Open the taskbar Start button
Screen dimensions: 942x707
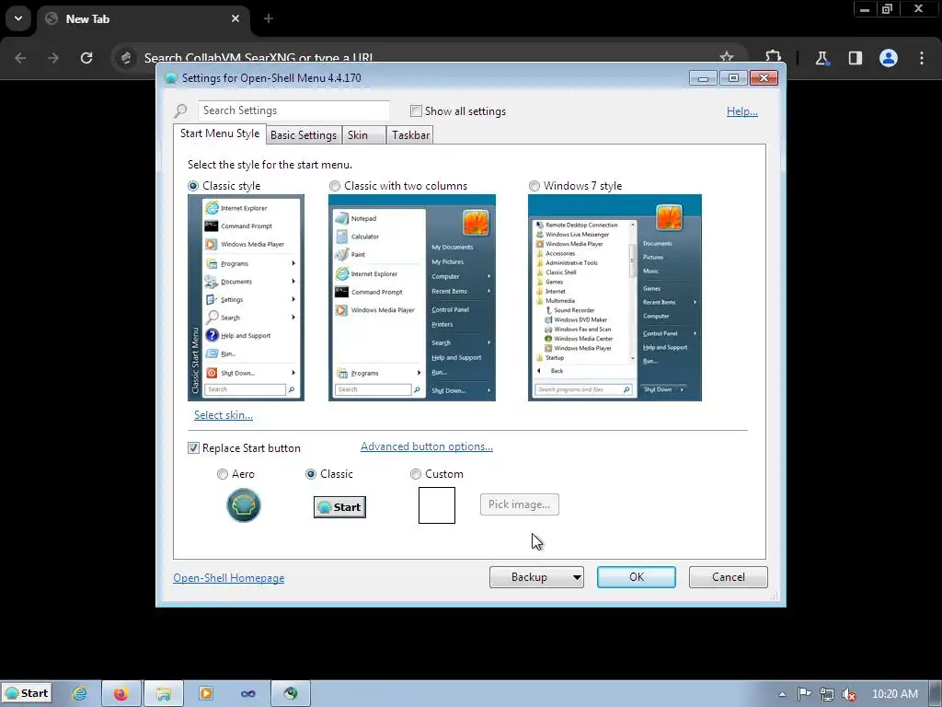27,693
